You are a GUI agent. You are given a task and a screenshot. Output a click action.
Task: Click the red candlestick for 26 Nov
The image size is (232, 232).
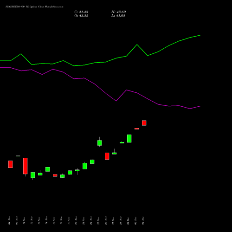(107, 156)
